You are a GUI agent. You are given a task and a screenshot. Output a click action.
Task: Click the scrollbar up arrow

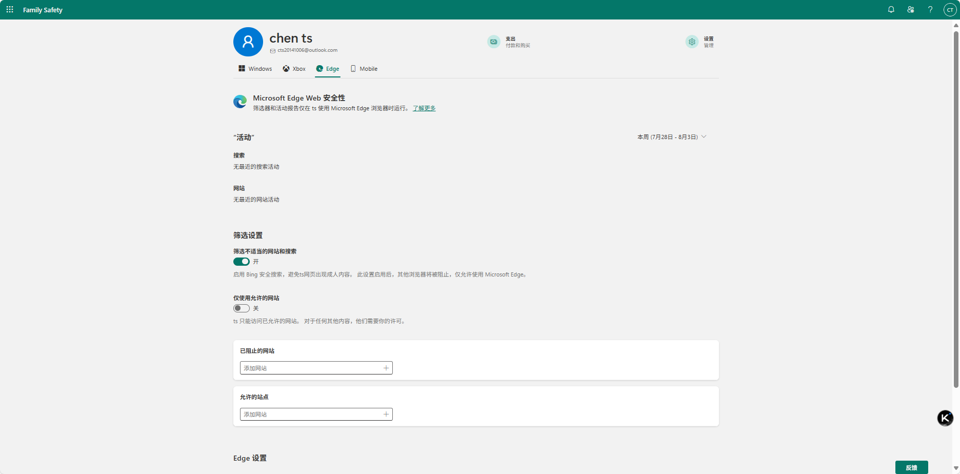956,25
